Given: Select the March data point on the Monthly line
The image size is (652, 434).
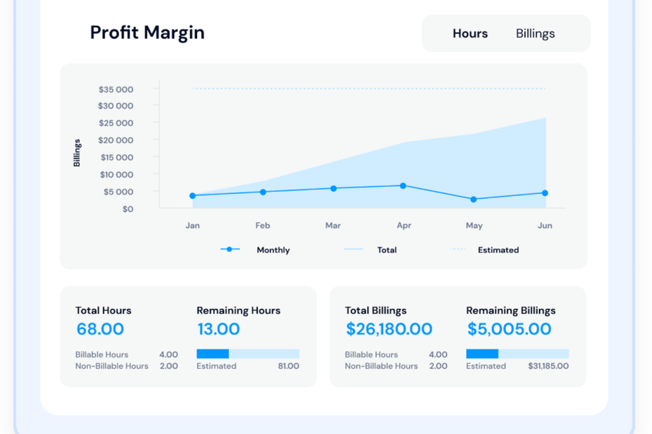Looking at the screenshot, I should click(333, 188).
